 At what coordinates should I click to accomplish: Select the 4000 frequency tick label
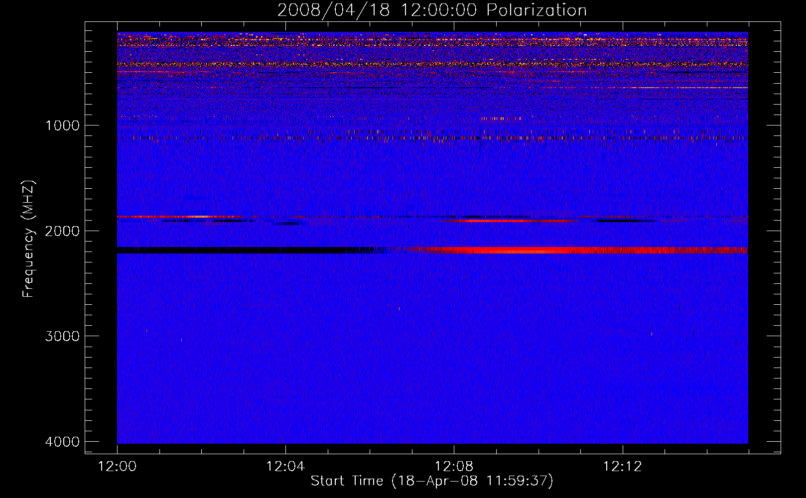coord(62,442)
